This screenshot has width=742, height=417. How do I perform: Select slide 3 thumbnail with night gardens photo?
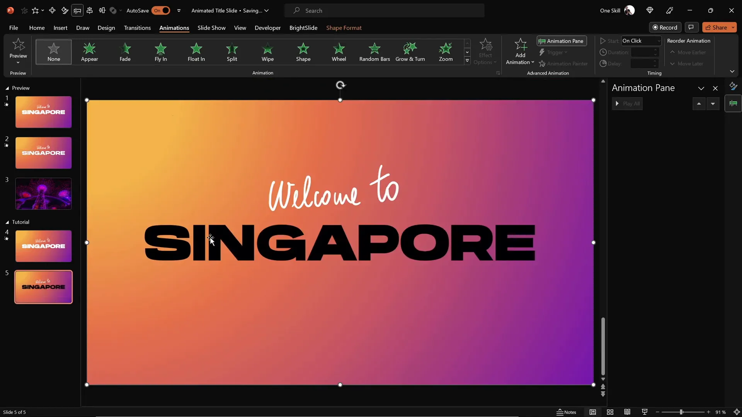pos(43,193)
